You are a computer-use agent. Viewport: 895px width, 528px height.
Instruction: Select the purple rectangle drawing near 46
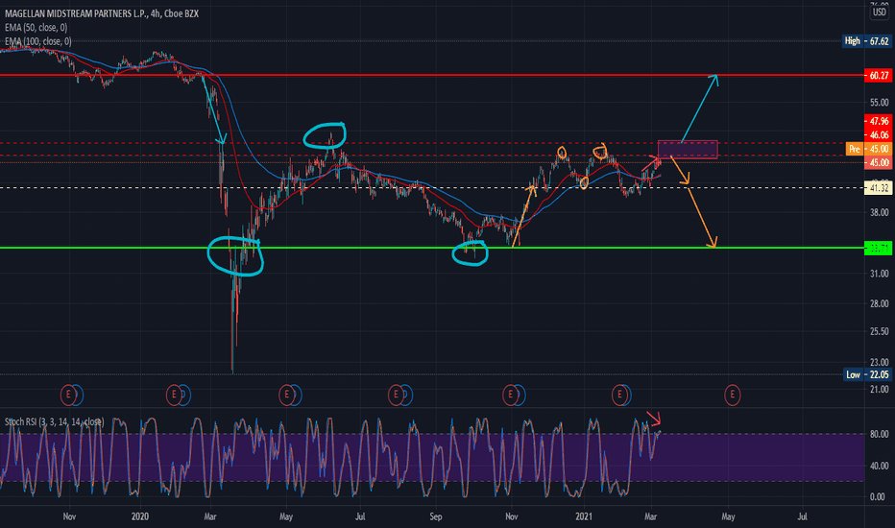tap(688, 149)
